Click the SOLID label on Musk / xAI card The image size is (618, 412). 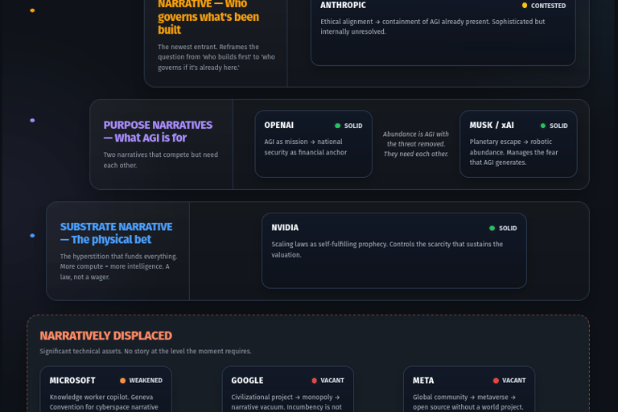pyautogui.click(x=558, y=126)
